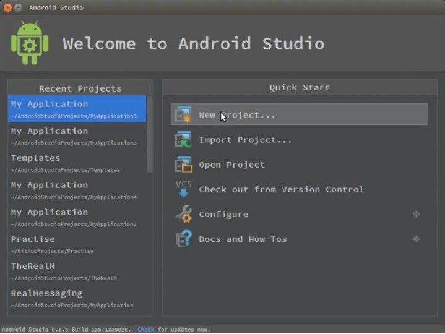
Task: Click the Import Project icon
Action: (x=183, y=139)
